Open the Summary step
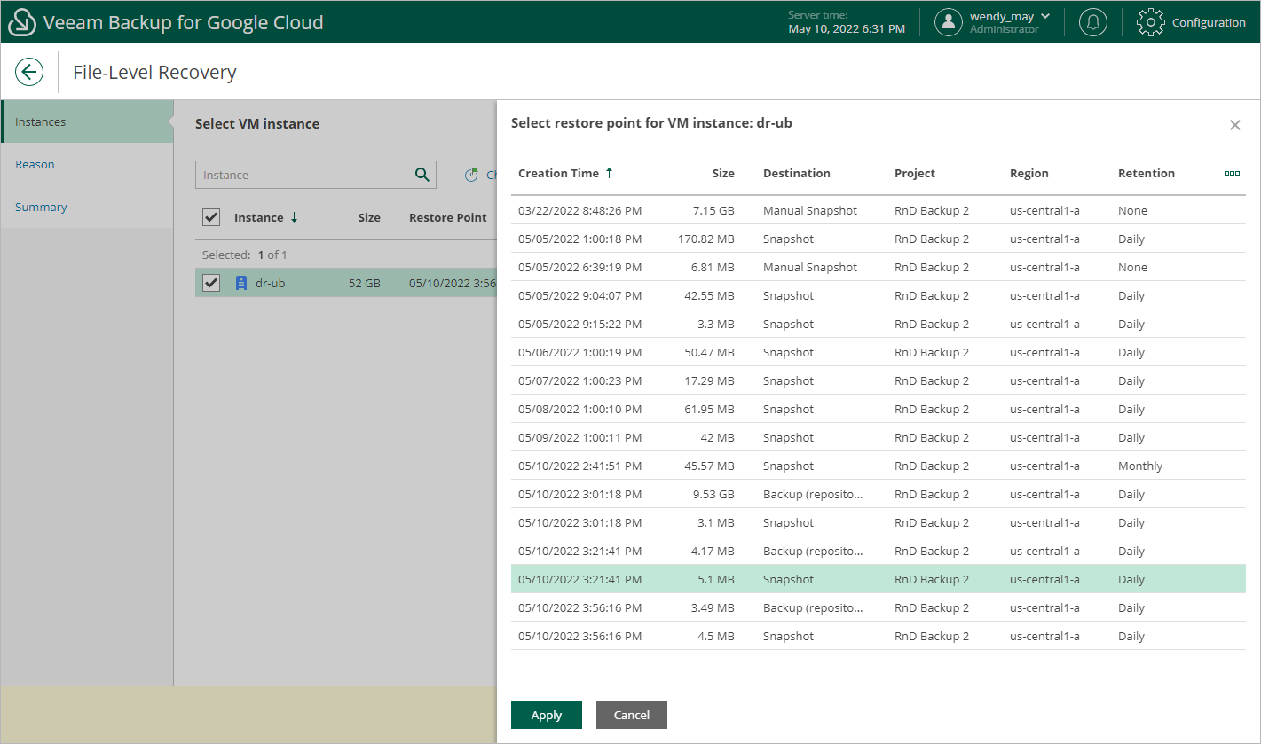Screen dimensions: 1261x744 click(x=87, y=207)
